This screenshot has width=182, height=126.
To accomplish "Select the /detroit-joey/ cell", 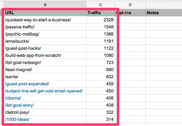I will click(x=45, y=112).
